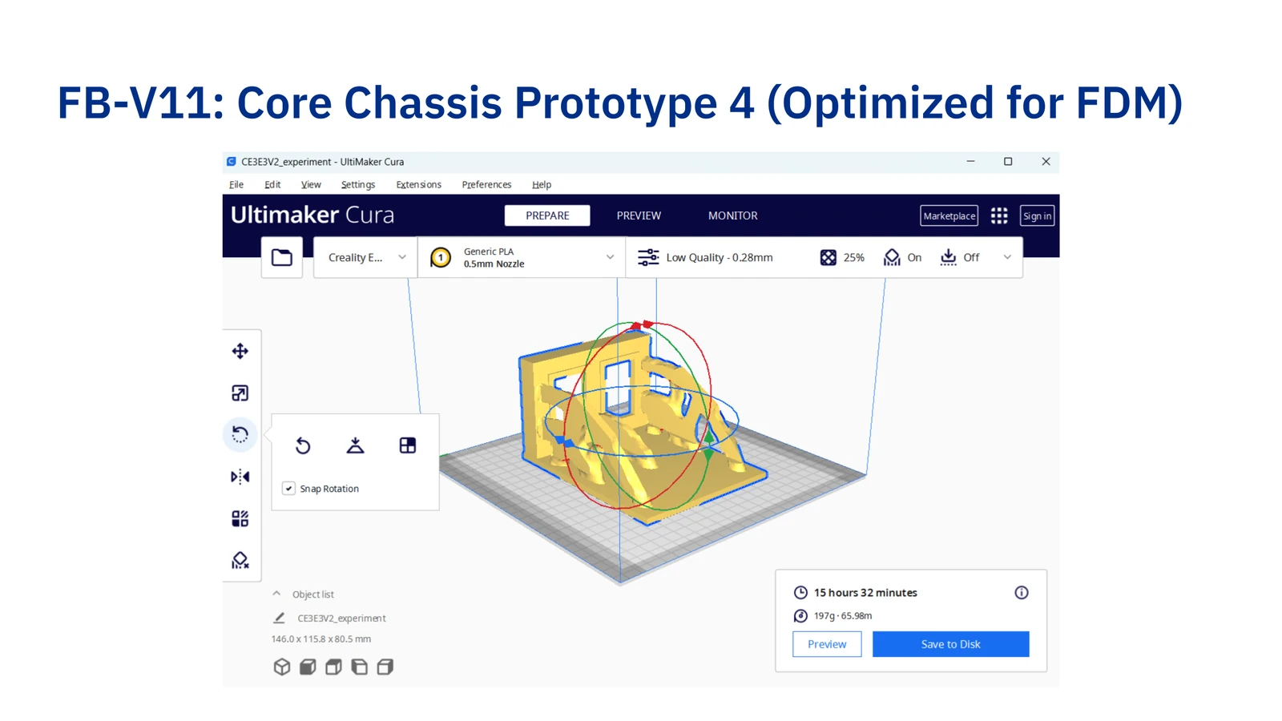Click the Marketplace button
The height and width of the screenshot is (721, 1282).
click(949, 215)
